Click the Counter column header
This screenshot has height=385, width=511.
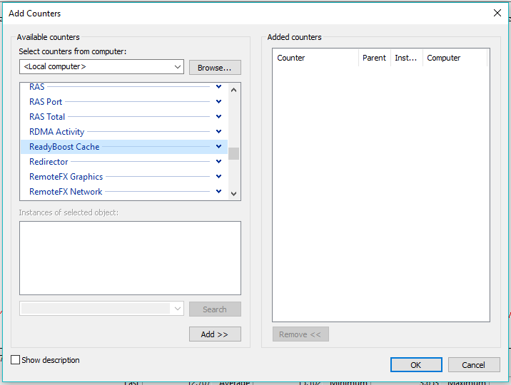click(x=315, y=58)
